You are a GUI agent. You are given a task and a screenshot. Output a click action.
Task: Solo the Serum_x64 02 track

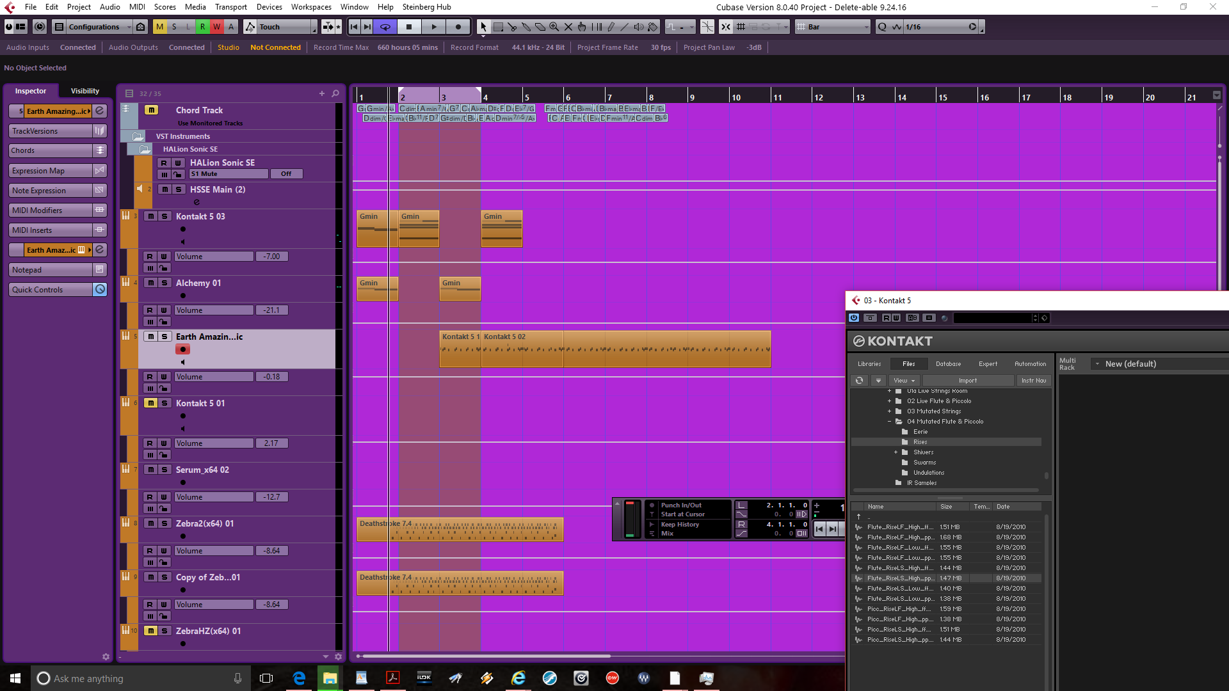165,470
